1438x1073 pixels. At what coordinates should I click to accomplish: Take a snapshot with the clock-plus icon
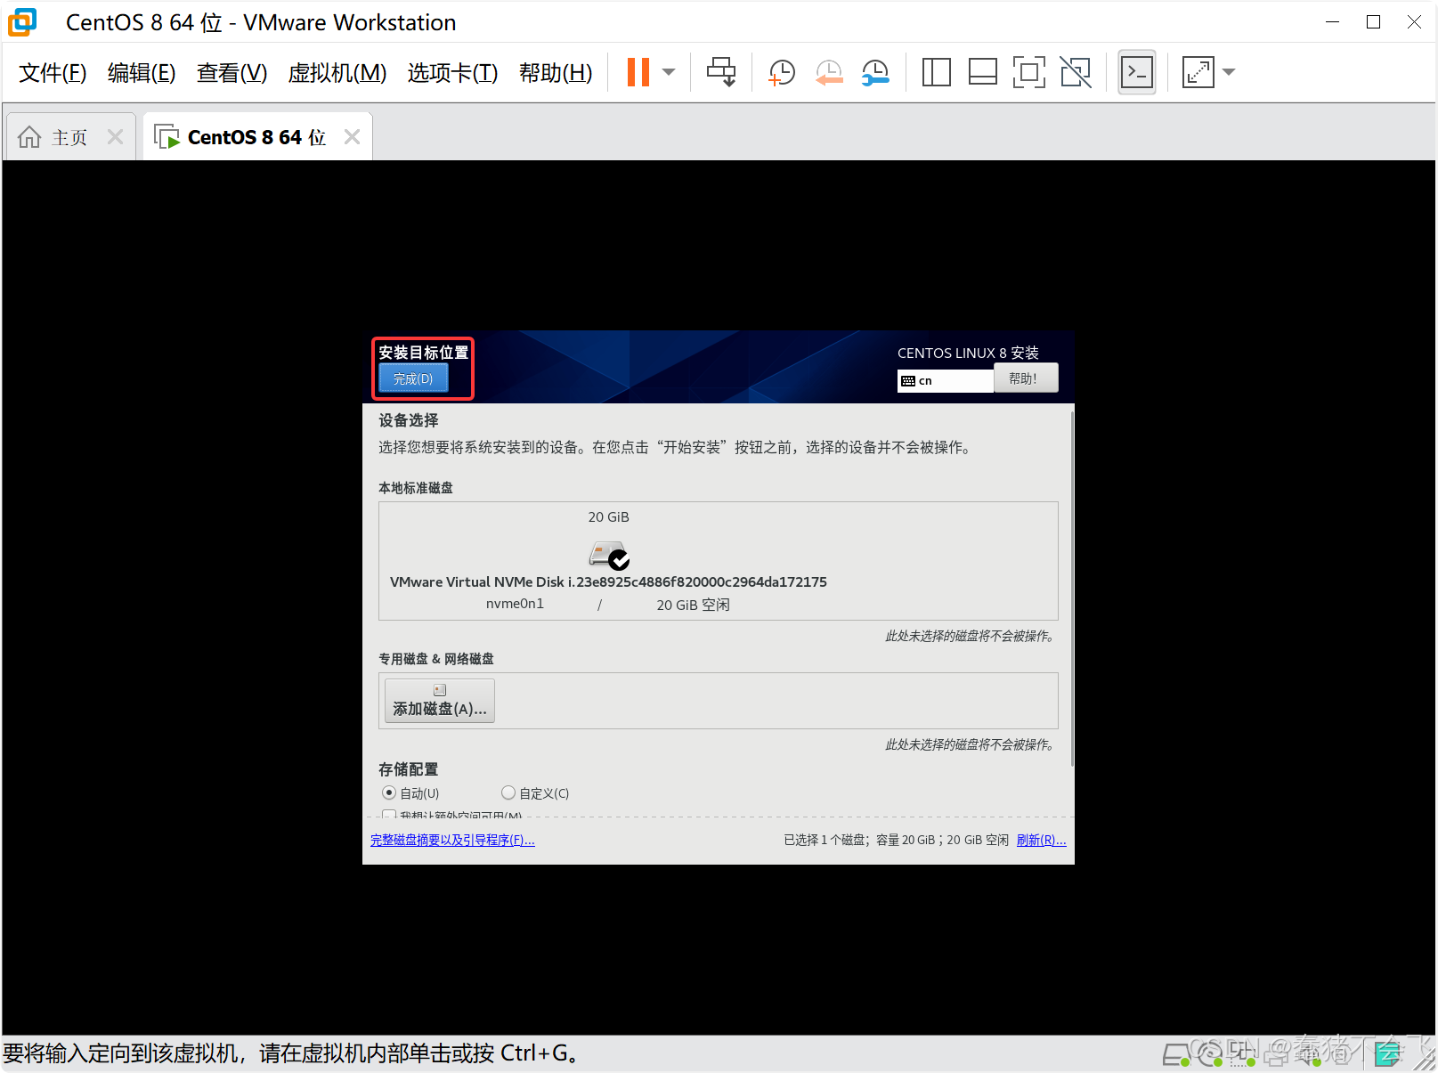781,72
